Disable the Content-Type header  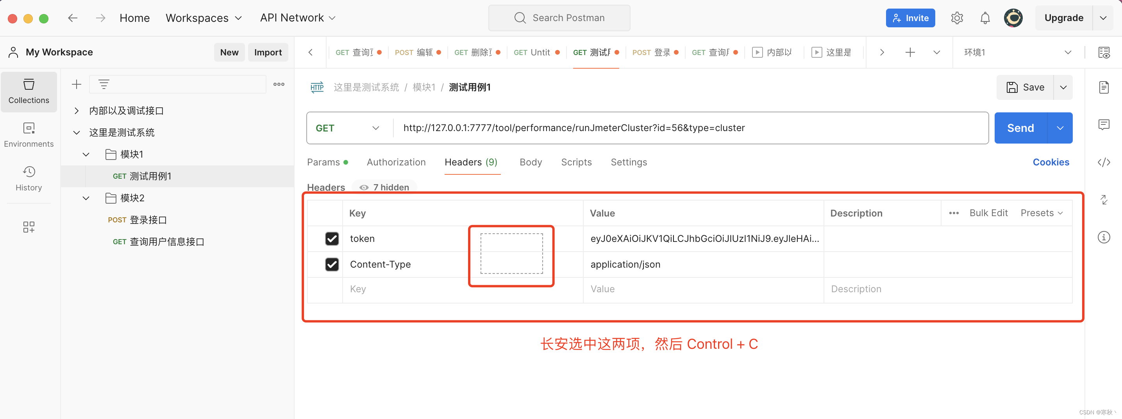click(332, 265)
